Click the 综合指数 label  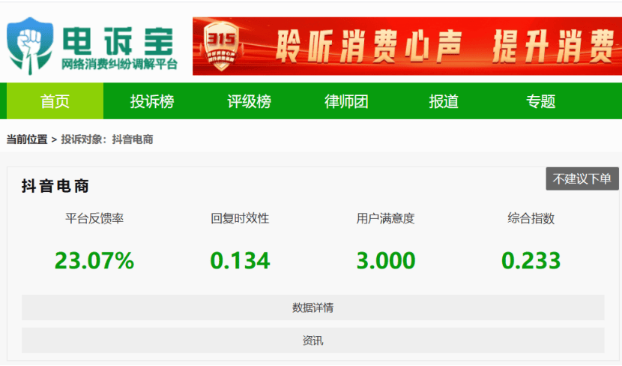pyautogui.click(x=531, y=218)
